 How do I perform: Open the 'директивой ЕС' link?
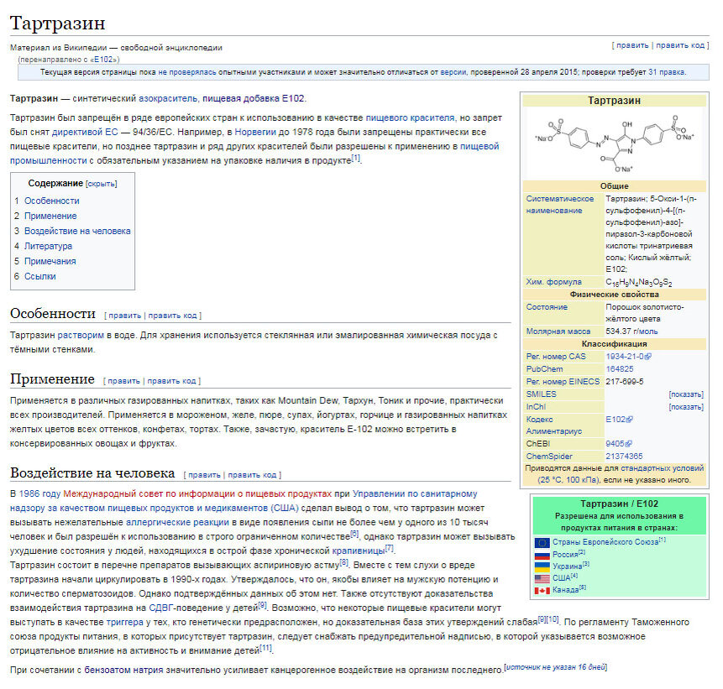85,133
